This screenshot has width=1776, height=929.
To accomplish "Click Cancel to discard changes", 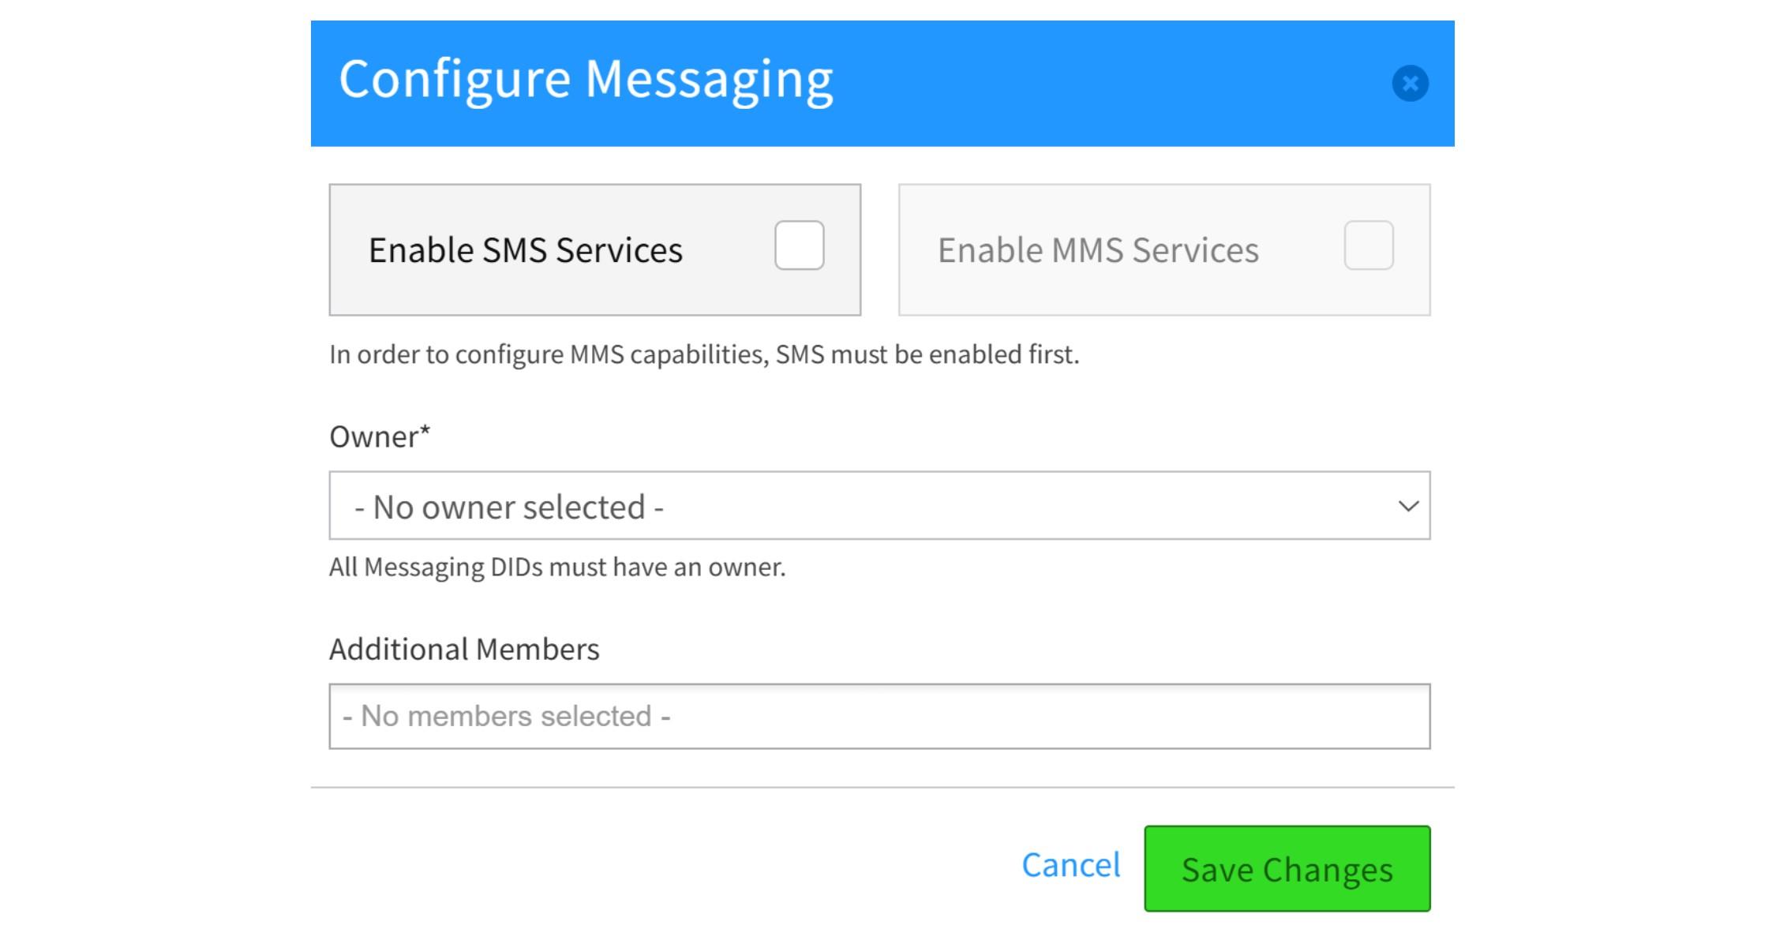I will click(x=1070, y=865).
